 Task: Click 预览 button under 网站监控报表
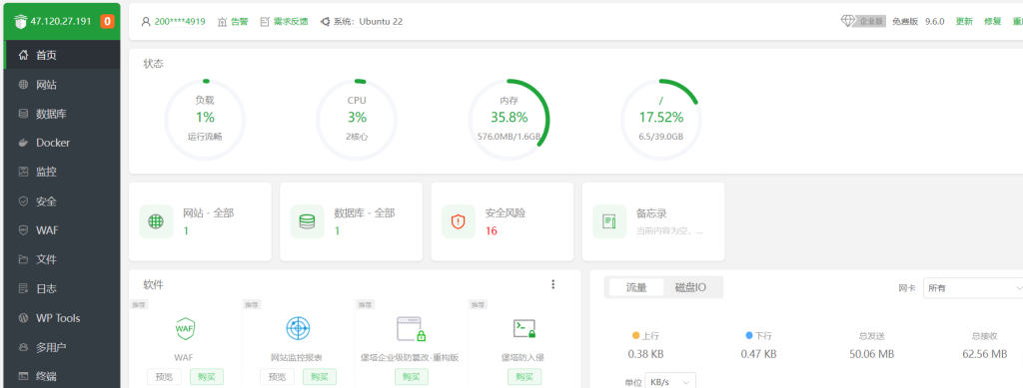pos(277,377)
